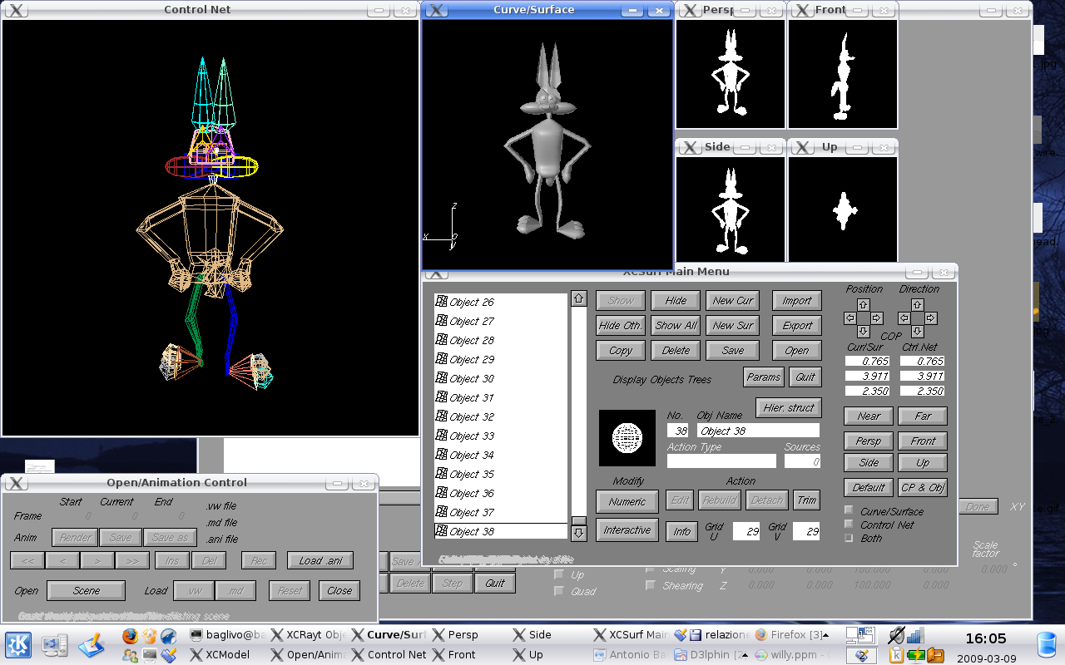Toggle the Quad checkbox in background window
Image resolution: width=1065 pixels, height=665 pixels.
coord(559,591)
